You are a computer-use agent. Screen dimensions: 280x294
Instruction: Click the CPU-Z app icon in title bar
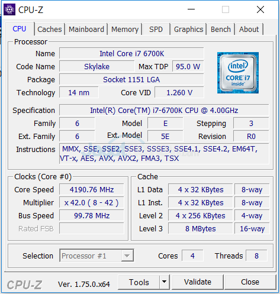pos(9,9)
